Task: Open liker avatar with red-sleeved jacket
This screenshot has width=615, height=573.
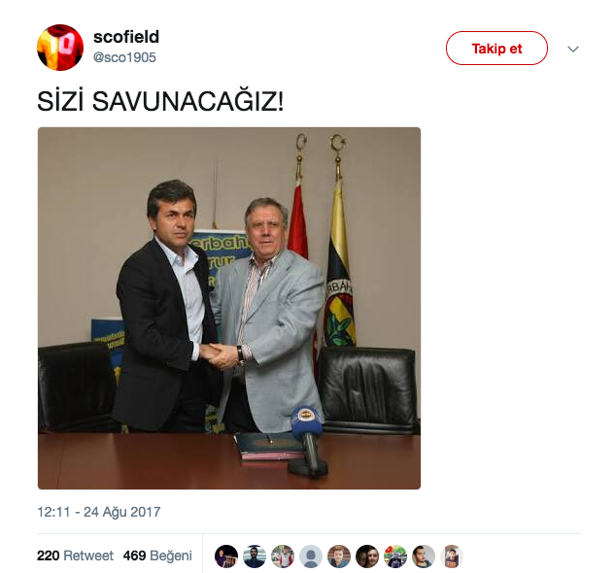Action: (283, 556)
